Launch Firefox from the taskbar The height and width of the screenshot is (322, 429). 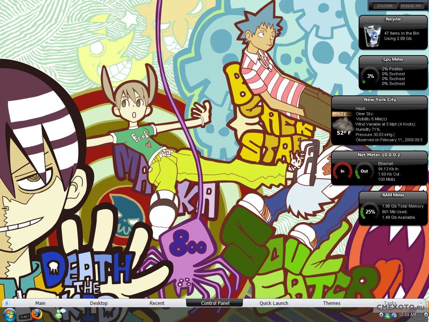point(36,315)
